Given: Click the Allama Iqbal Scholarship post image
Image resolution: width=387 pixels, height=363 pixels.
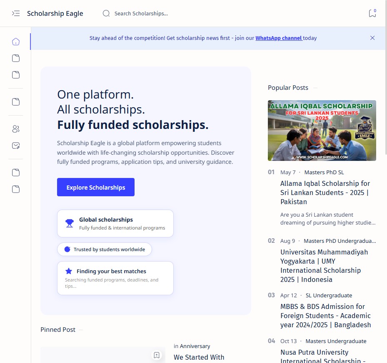Looking at the screenshot, I should (x=322, y=130).
